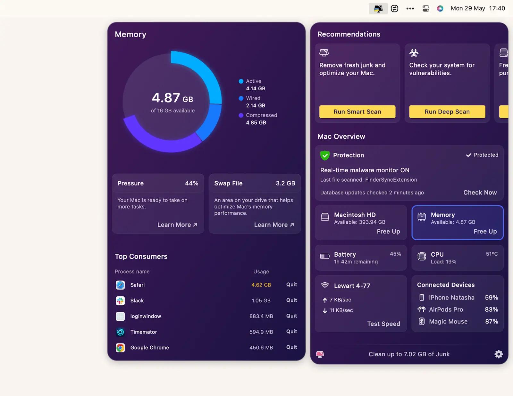The height and width of the screenshot is (396, 513).
Task: Click the Protection shield icon
Action: point(325,155)
